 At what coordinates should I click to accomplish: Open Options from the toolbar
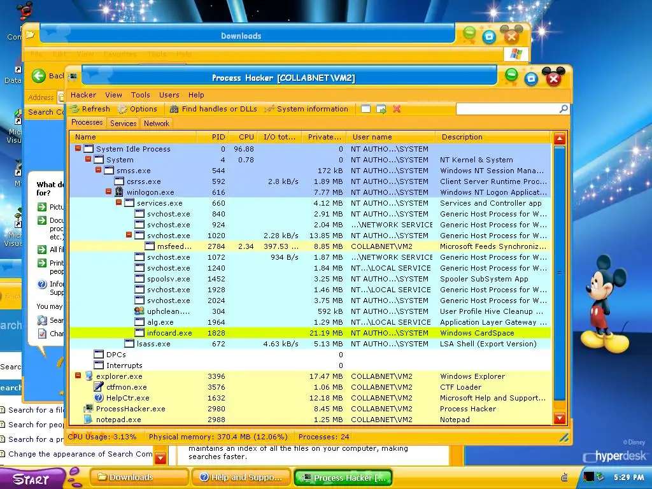coord(138,109)
